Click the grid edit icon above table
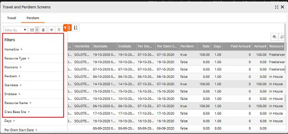 [275, 37]
